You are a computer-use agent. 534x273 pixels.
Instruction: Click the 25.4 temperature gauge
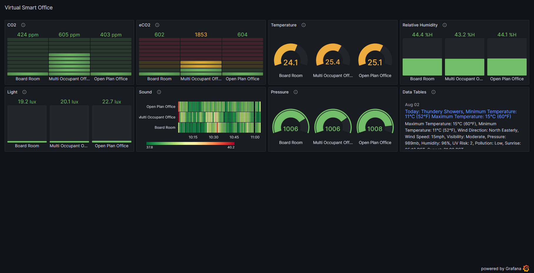[x=333, y=55]
